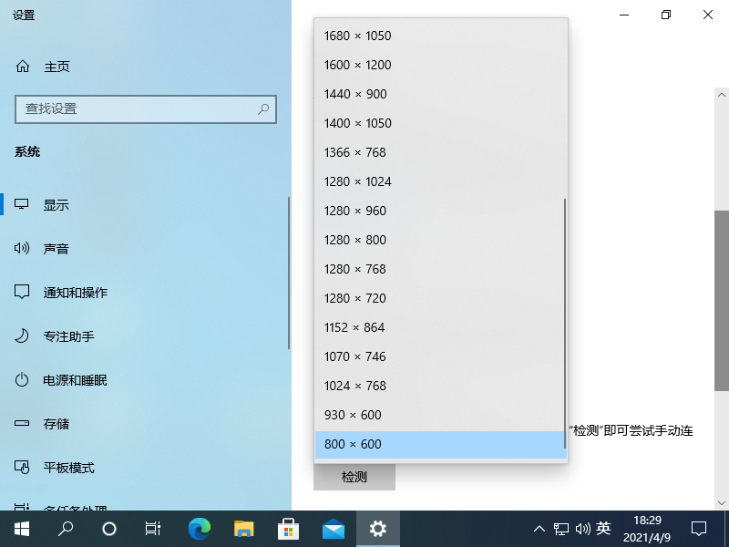Open the Mail app from taskbar
Image resolution: width=729 pixels, height=547 pixels.
pyautogui.click(x=334, y=528)
